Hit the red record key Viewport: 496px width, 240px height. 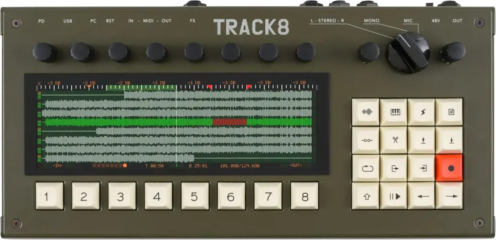pyautogui.click(x=449, y=168)
